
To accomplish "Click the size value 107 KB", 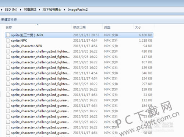I will tap(147, 62).
